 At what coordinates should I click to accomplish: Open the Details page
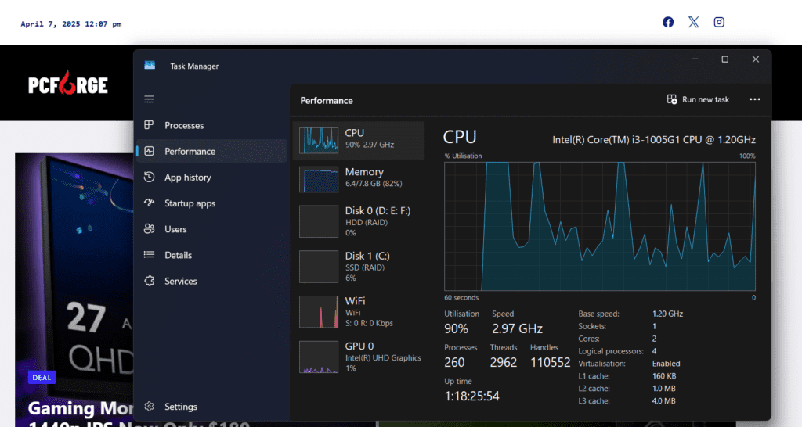(178, 255)
